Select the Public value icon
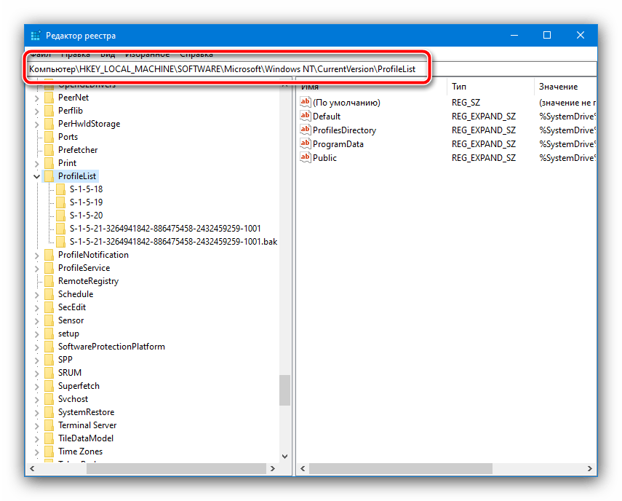 tap(306, 158)
